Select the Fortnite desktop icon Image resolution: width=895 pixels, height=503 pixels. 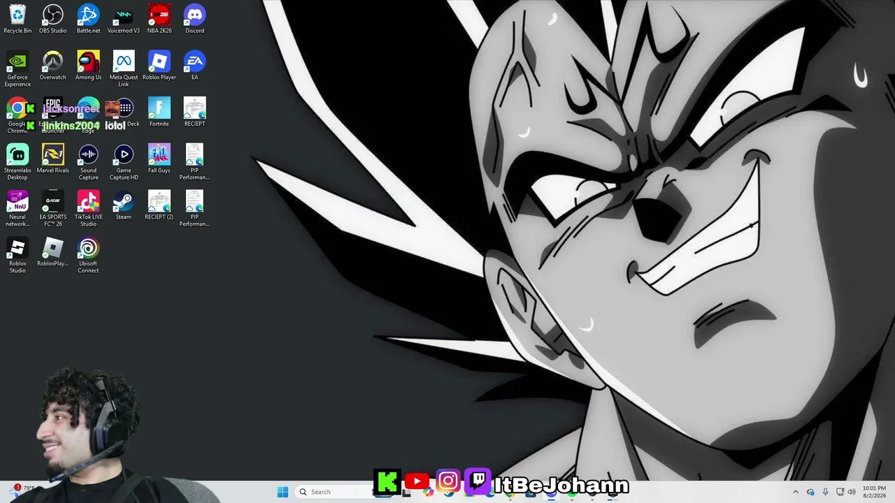[159, 112]
